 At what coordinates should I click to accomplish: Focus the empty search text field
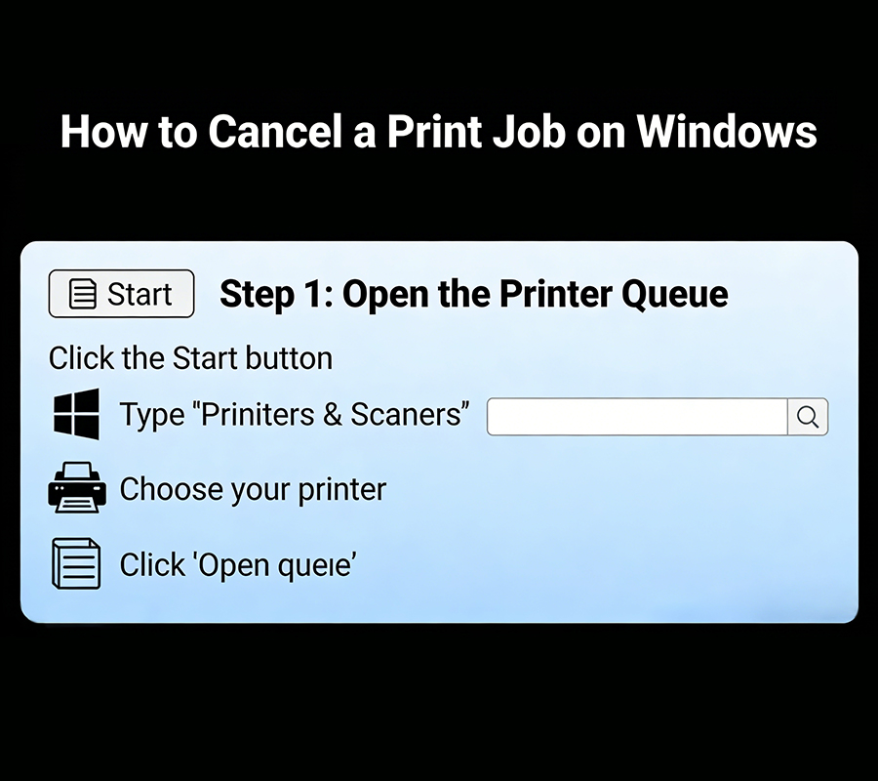tap(636, 417)
